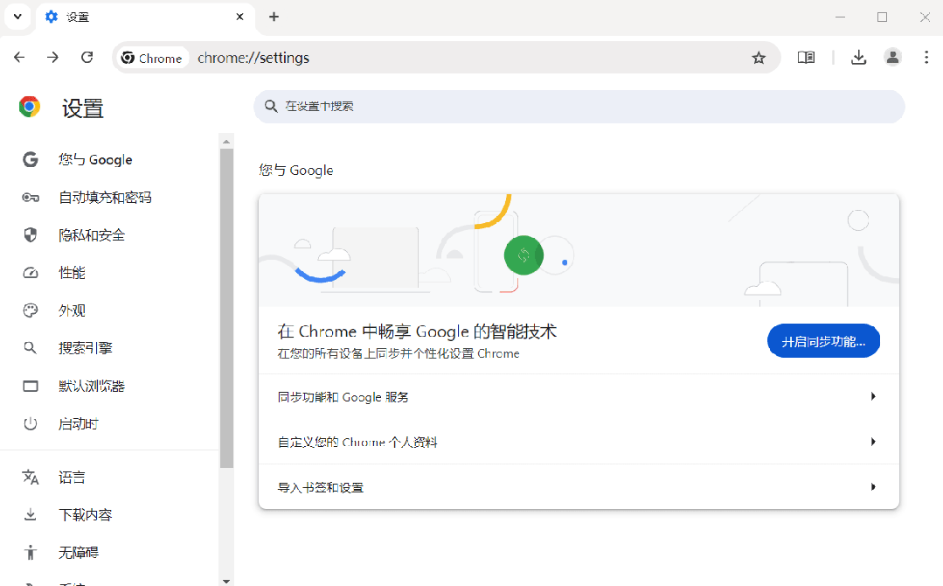The height and width of the screenshot is (586, 943).
Task: Open 启动时 settings section
Action: point(109,423)
